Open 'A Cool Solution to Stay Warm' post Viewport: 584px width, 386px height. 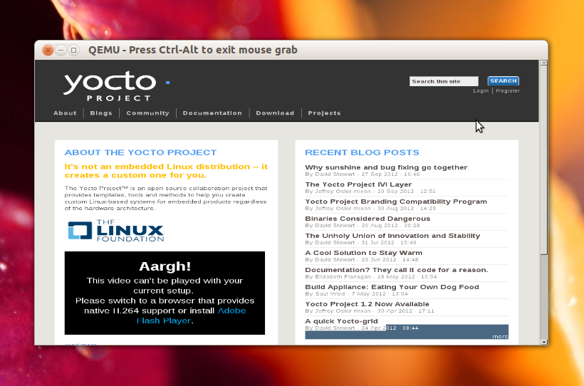click(363, 253)
